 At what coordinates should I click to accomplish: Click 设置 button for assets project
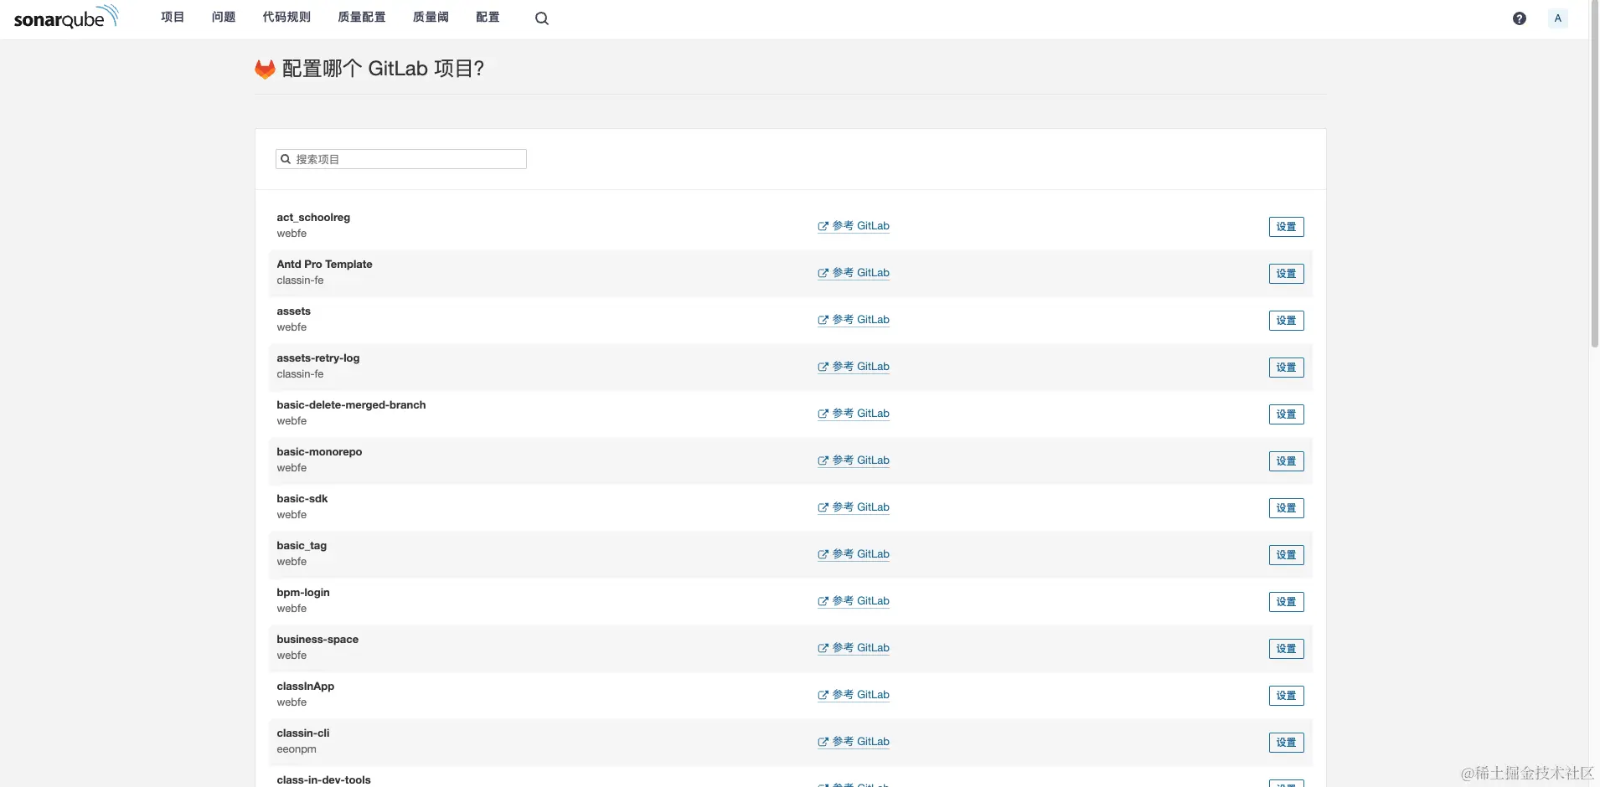[1286, 321]
